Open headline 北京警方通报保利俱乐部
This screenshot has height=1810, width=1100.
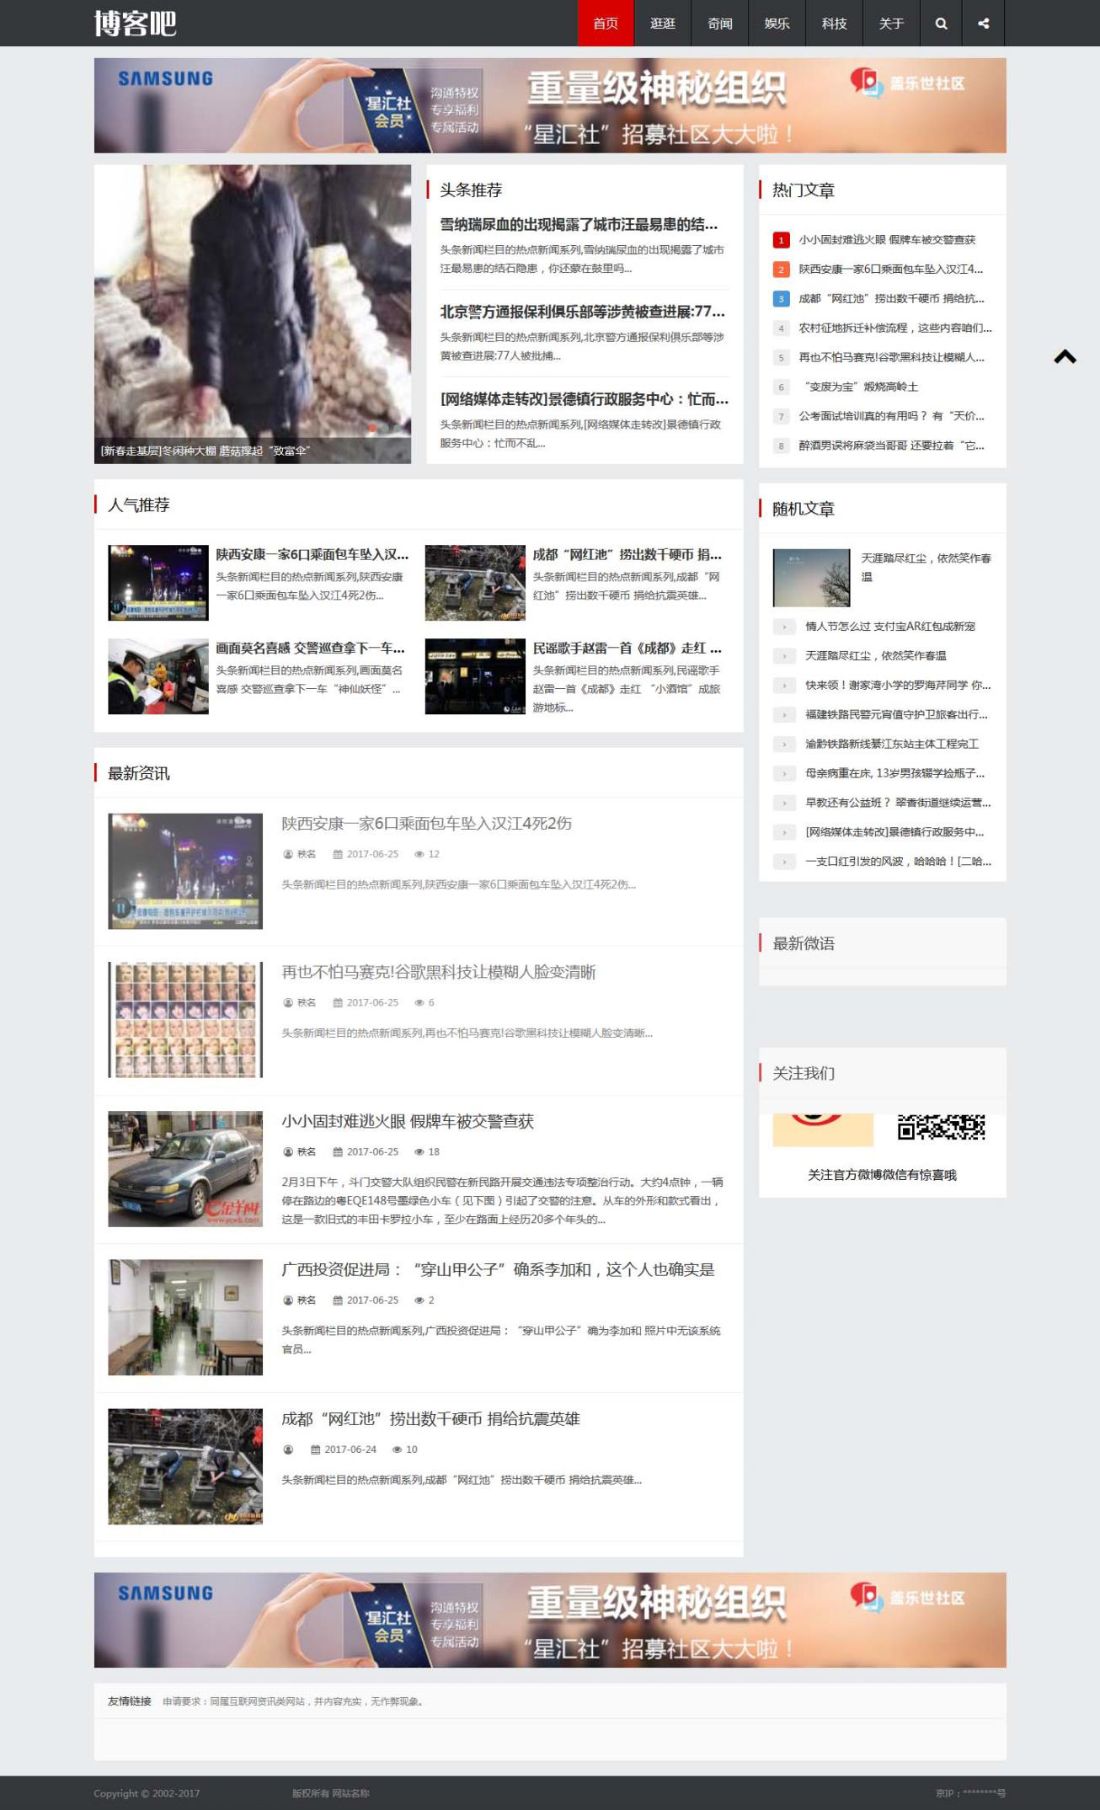(582, 312)
